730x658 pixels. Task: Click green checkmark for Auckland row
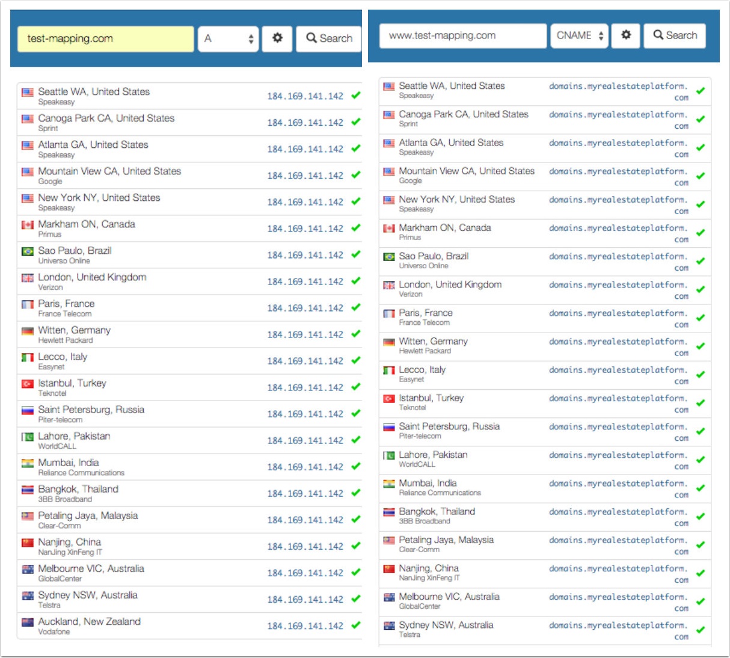[356, 625]
